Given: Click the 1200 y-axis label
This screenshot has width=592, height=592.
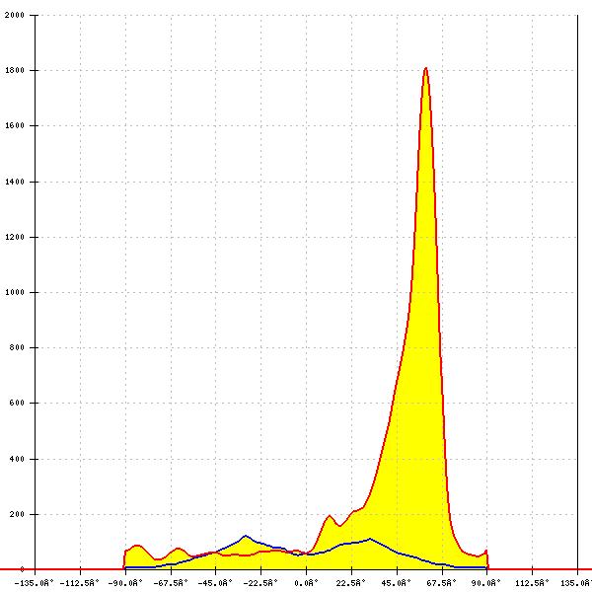Looking at the screenshot, I should [x=15, y=237].
